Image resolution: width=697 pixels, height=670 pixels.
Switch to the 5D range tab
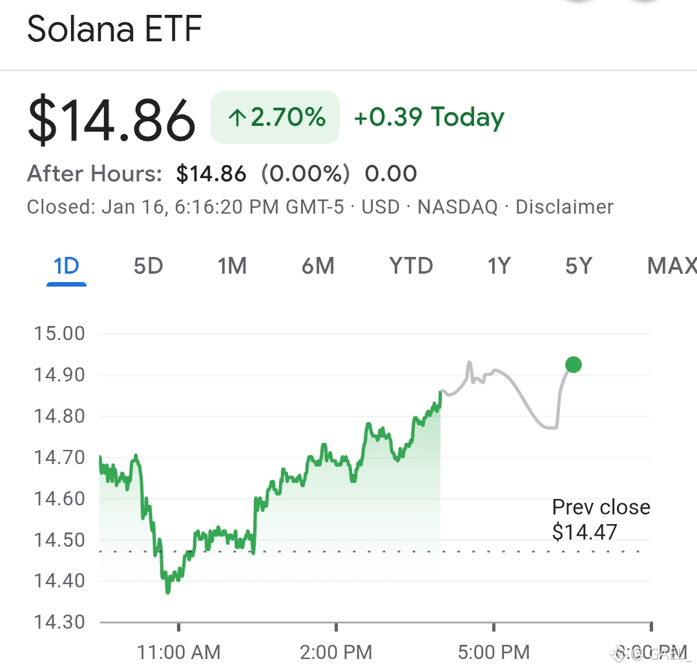click(x=148, y=265)
